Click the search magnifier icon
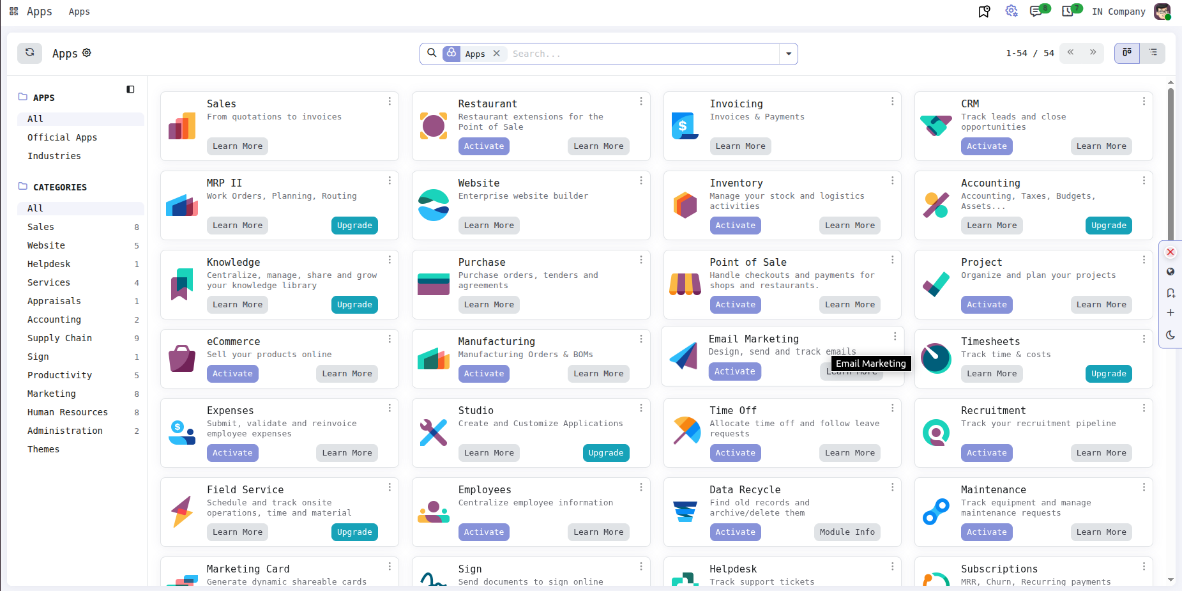The height and width of the screenshot is (591, 1182). 432,53
